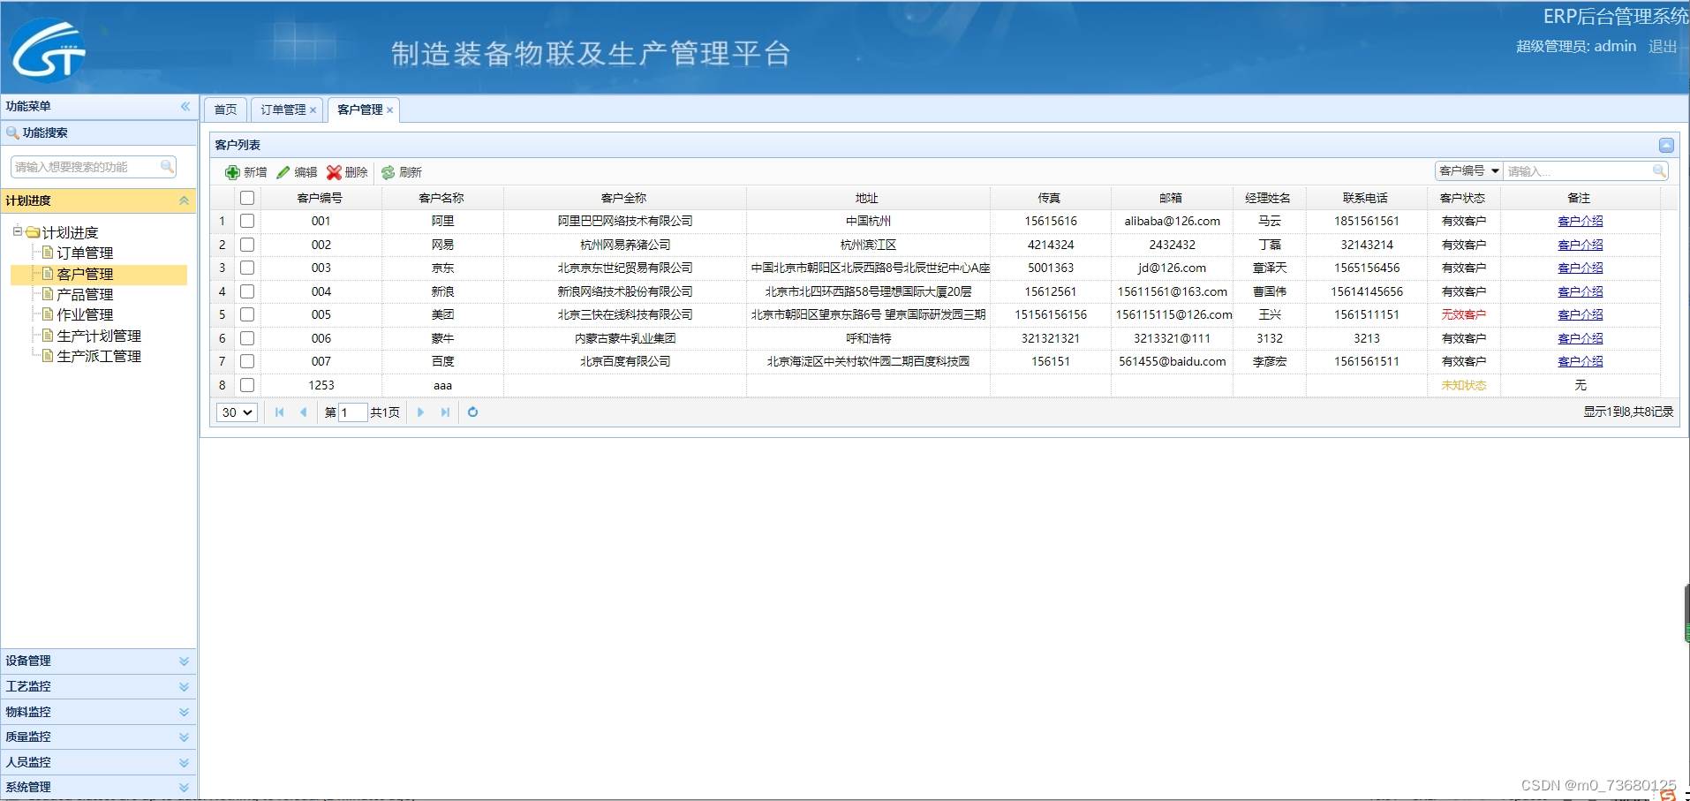Click the pagination reload icon
The width and height of the screenshot is (1690, 801).
pos(472,412)
